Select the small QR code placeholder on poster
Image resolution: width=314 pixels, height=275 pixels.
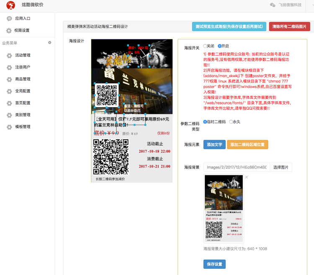pyautogui.click(x=107, y=95)
